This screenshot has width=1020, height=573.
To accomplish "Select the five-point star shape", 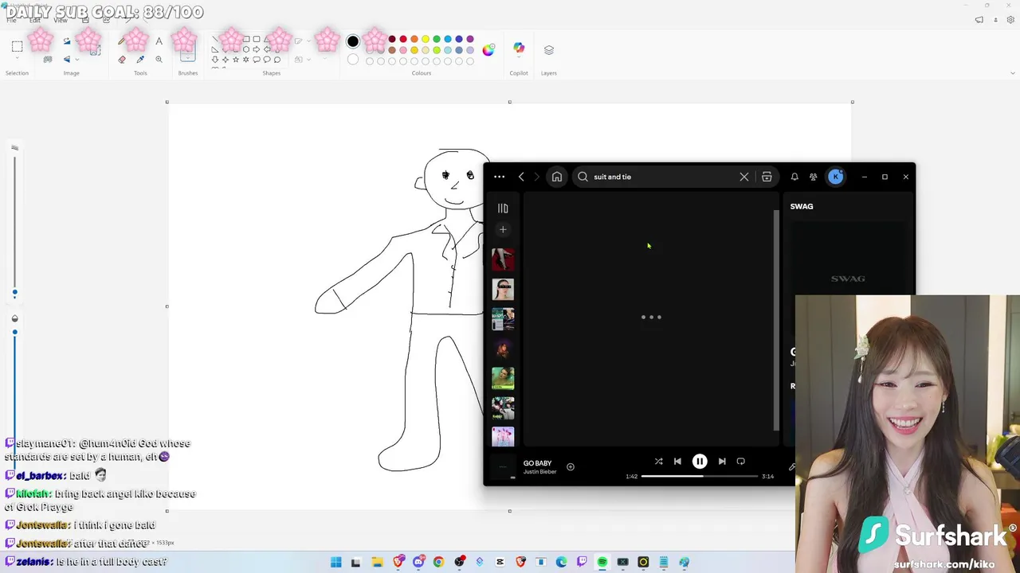I will coord(236,60).
